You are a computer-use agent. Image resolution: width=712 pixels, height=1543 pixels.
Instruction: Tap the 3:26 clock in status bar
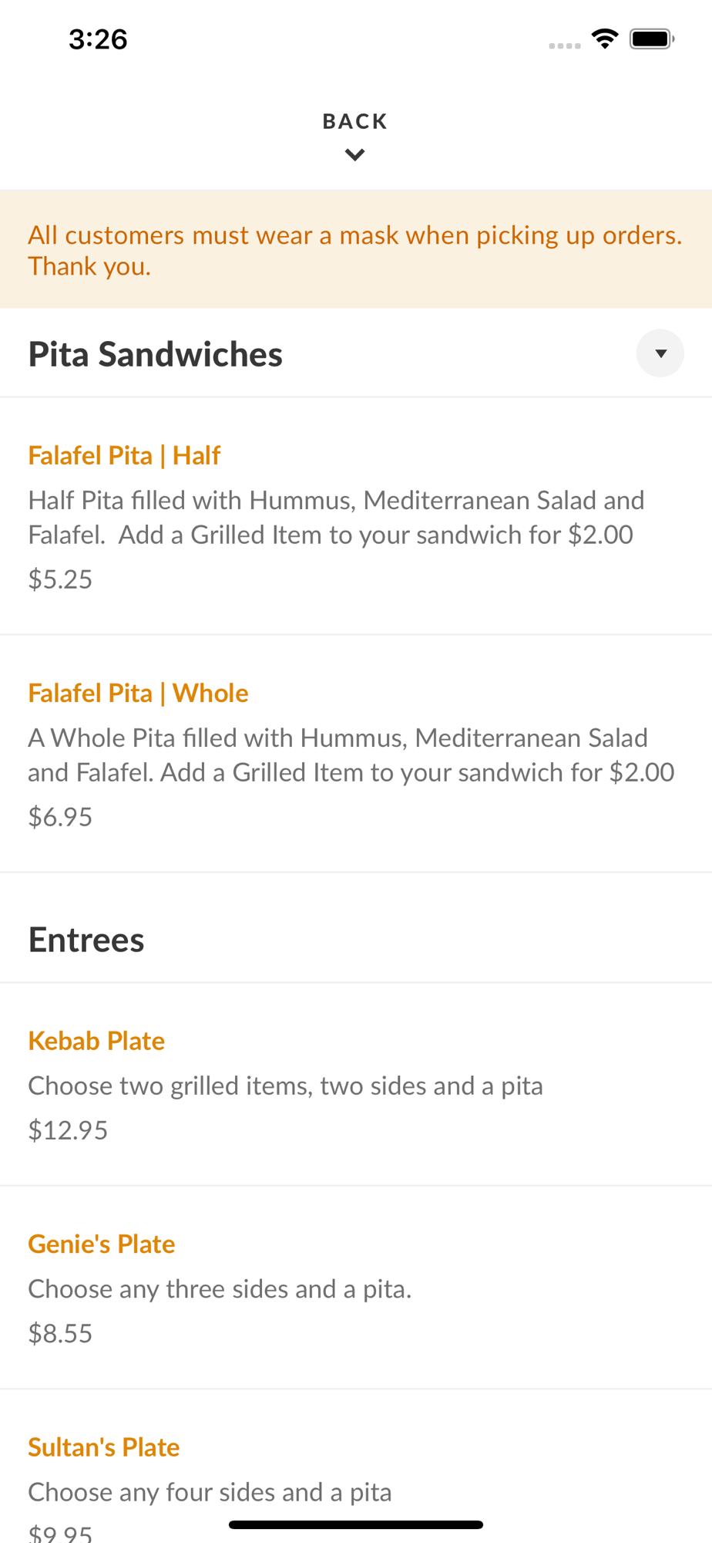pyautogui.click(x=98, y=39)
